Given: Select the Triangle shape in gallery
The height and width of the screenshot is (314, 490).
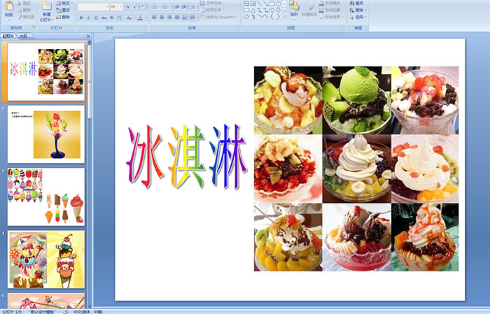Looking at the screenshot, I should tap(253, 10).
